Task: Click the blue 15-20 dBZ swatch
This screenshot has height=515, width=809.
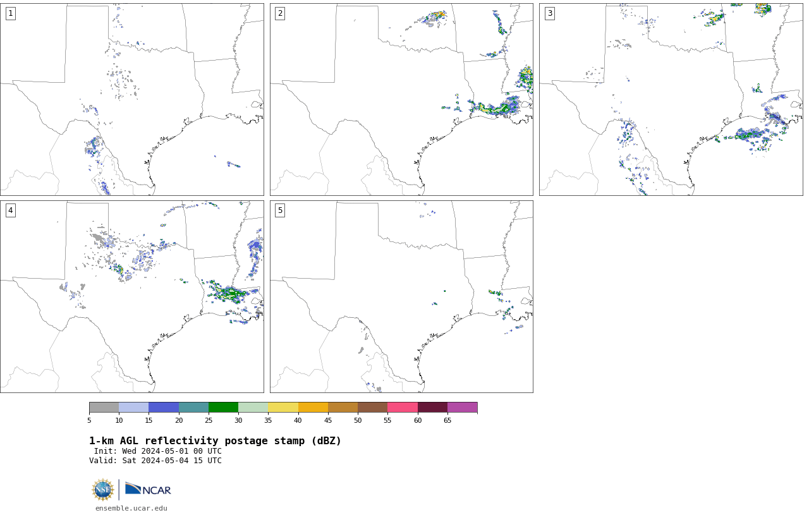Action: 164,407
